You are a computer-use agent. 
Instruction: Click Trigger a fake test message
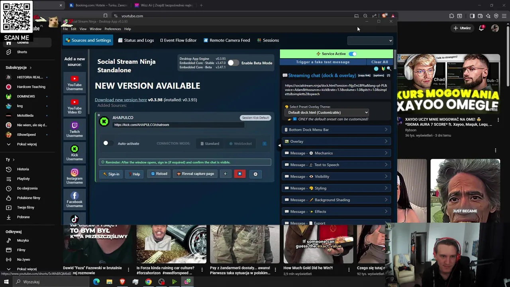coord(323,62)
